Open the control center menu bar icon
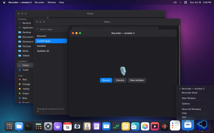 tap(185, 2)
